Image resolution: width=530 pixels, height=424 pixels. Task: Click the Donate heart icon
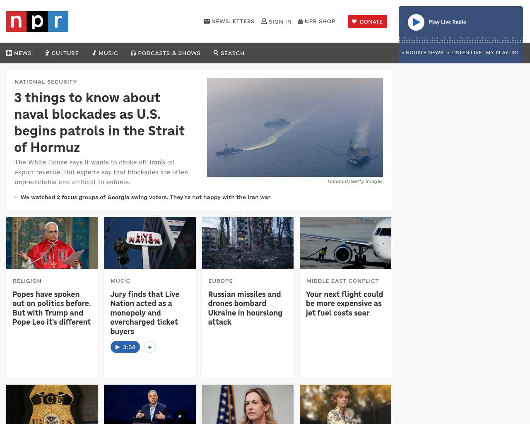354,22
